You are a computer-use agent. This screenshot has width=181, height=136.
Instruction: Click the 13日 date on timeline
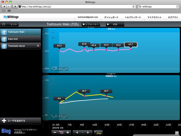(x=107, y=125)
